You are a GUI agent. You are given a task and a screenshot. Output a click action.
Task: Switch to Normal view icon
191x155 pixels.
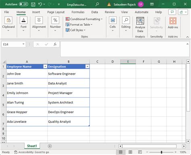(x=120, y=152)
